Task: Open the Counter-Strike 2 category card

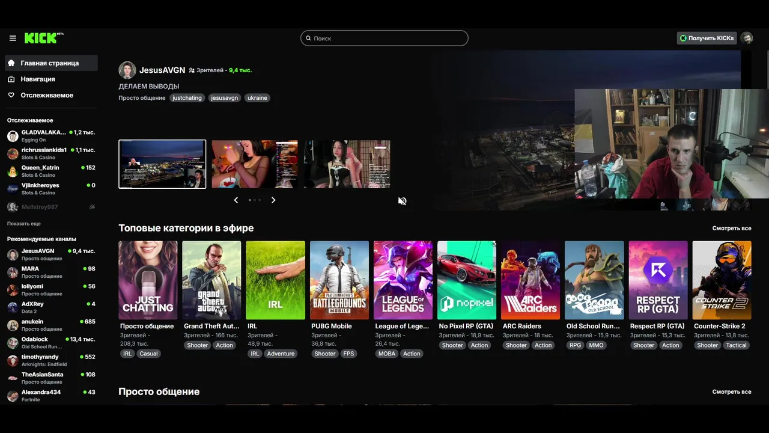Action: (x=722, y=280)
